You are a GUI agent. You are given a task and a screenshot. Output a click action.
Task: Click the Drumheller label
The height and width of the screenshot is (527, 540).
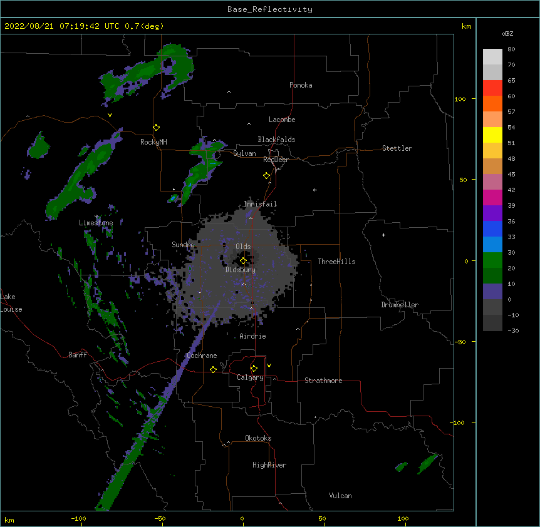click(400, 305)
